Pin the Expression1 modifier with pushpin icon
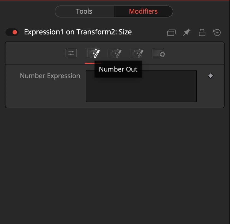This screenshot has width=230, height=224. pyautogui.click(x=187, y=32)
